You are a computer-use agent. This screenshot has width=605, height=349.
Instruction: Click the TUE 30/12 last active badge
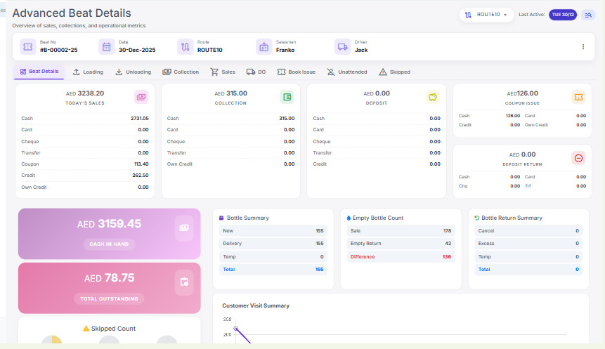pyautogui.click(x=562, y=15)
